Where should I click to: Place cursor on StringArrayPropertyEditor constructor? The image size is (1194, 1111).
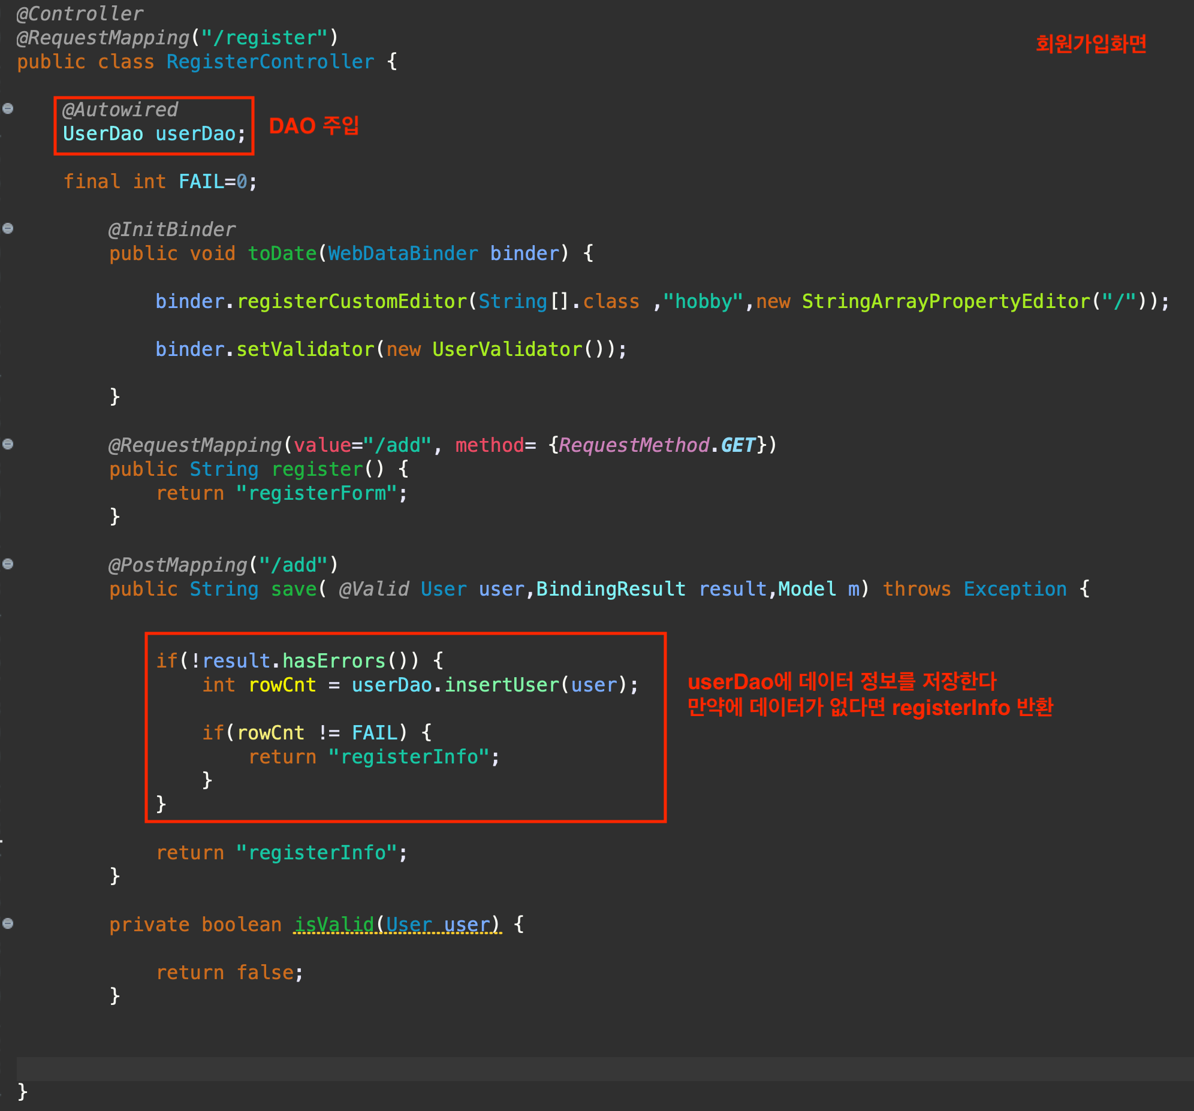point(945,301)
